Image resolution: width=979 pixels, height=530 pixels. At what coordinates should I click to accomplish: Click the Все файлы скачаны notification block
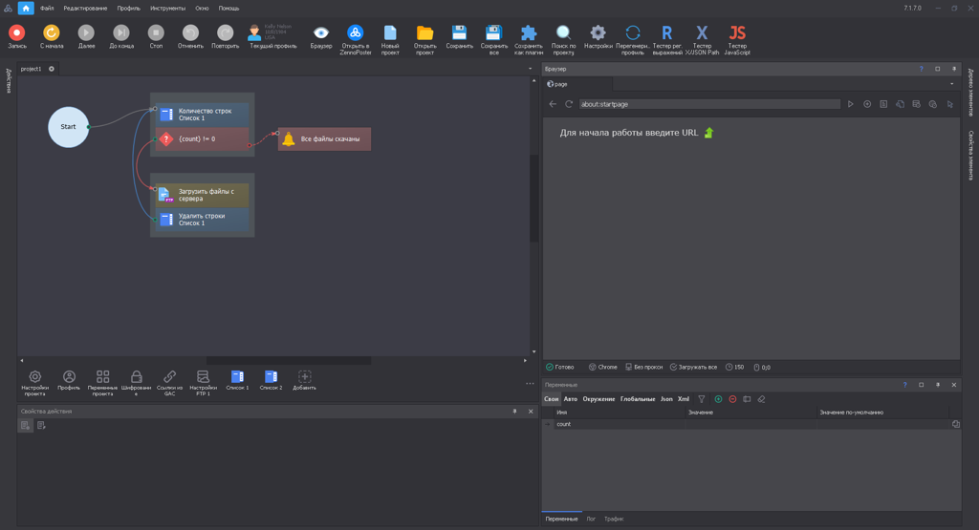tap(324, 139)
